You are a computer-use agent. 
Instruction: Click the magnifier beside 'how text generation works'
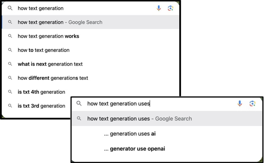[10, 36]
